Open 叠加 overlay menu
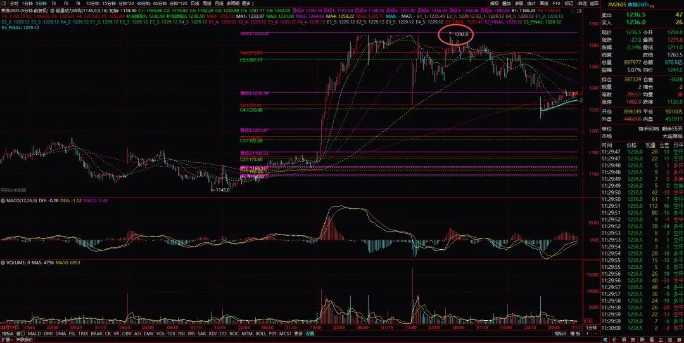The image size is (684, 343). click(x=507, y=4)
